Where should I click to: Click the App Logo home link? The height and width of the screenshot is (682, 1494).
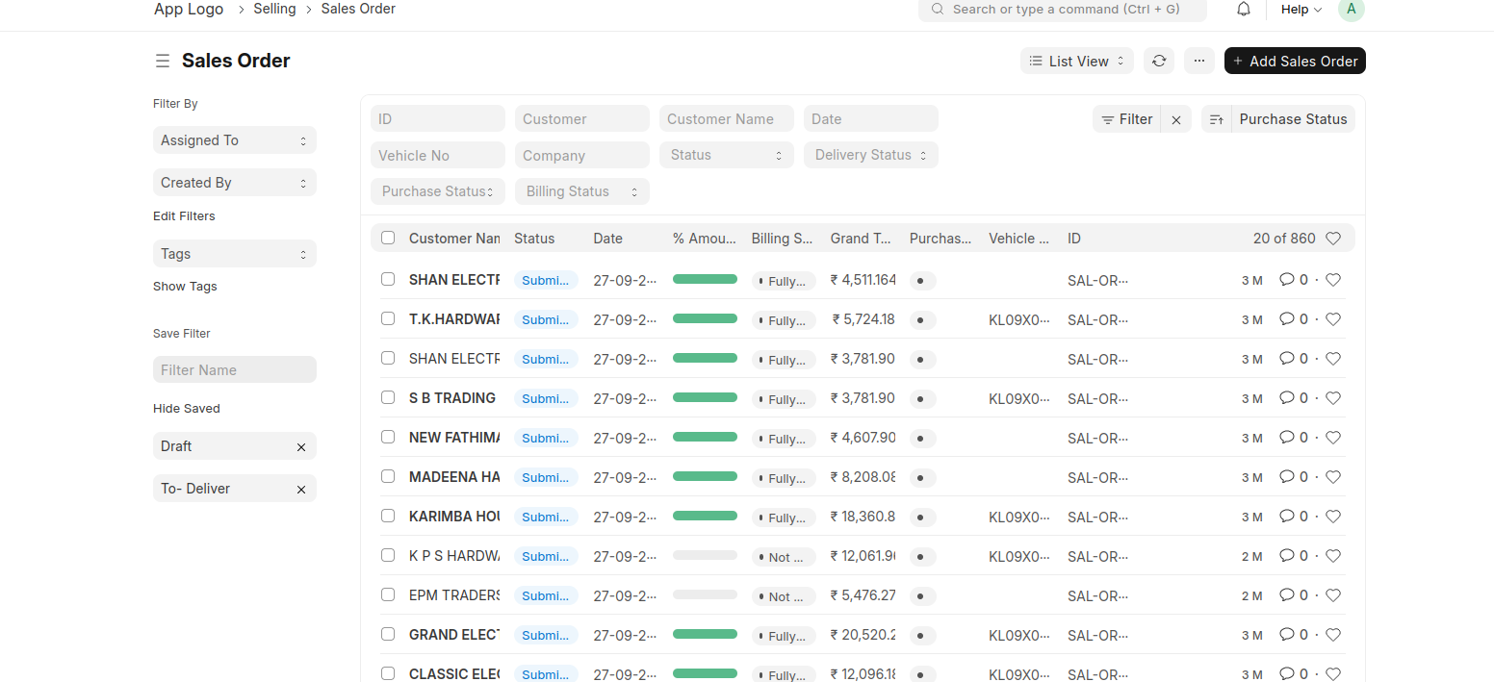pos(189,9)
